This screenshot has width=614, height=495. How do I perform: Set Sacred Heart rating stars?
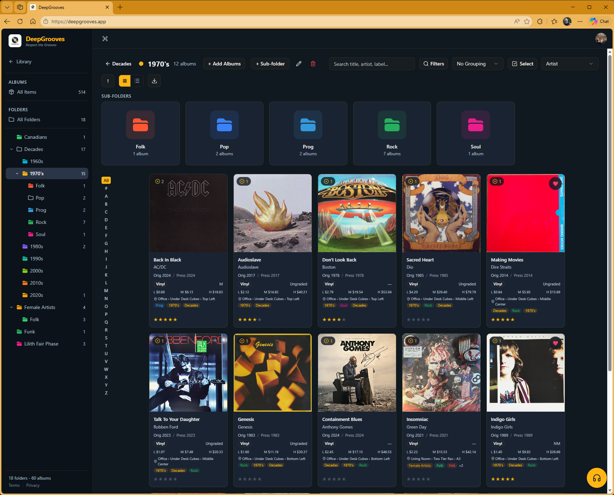point(419,319)
